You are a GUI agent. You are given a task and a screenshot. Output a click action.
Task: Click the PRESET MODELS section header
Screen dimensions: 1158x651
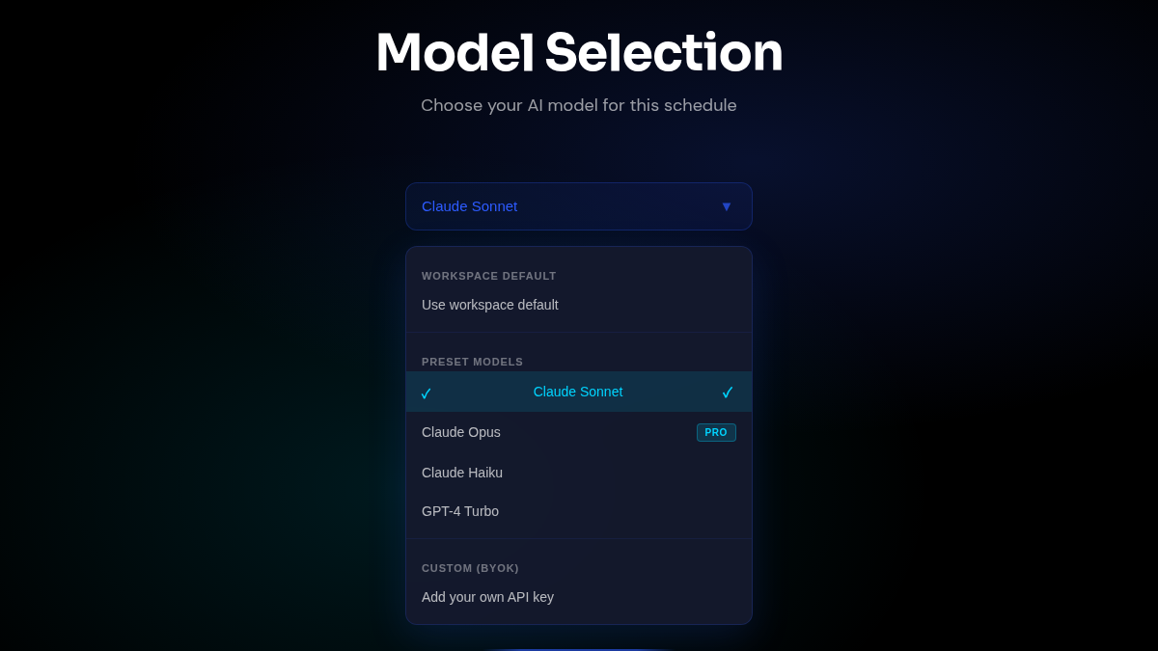[472, 362]
